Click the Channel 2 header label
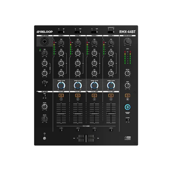 pos(78,36)
